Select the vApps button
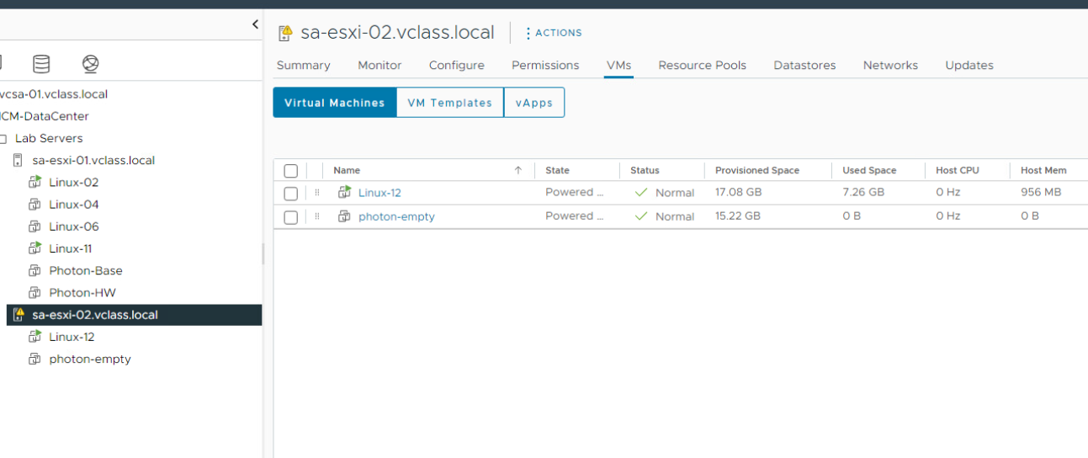The height and width of the screenshot is (458, 1088). tap(534, 103)
